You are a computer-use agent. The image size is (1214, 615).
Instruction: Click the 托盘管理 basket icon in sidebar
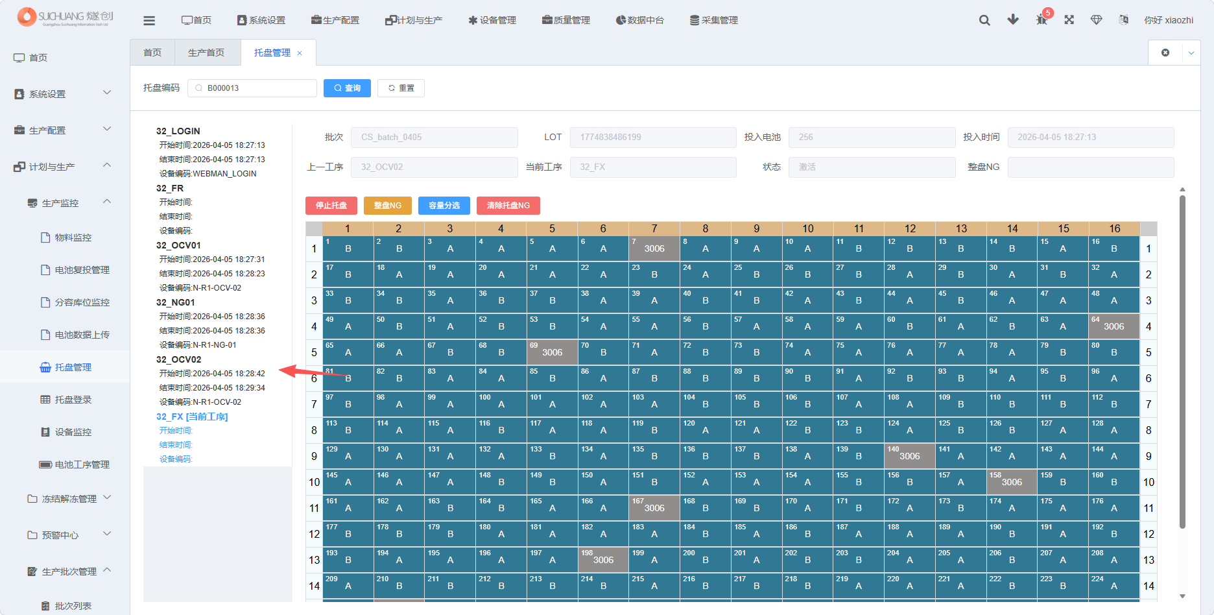click(45, 367)
